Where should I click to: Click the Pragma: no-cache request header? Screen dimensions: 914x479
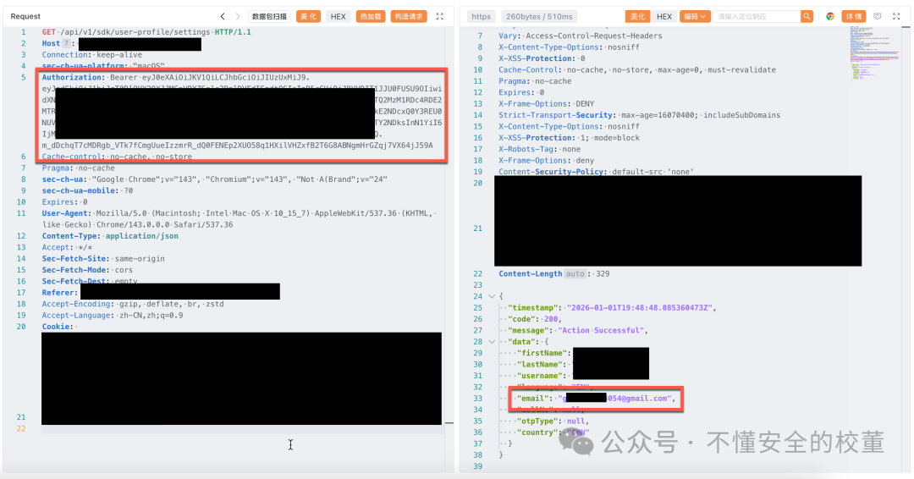[x=78, y=168]
